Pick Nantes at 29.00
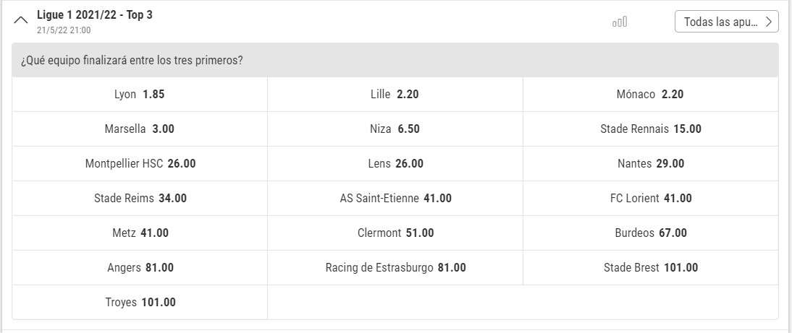 pyautogui.click(x=650, y=164)
